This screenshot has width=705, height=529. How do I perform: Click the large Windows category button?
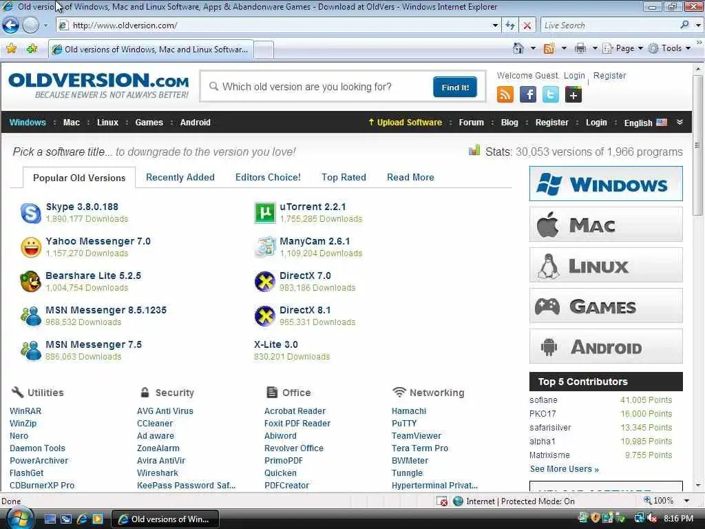pyautogui.click(x=606, y=183)
